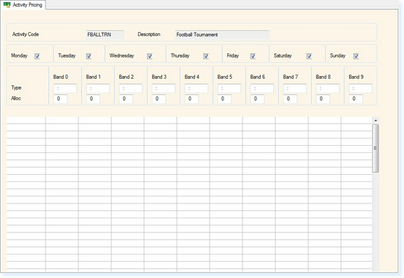Uncheck the Friday checkbox
404x278 pixels.
tap(253, 56)
